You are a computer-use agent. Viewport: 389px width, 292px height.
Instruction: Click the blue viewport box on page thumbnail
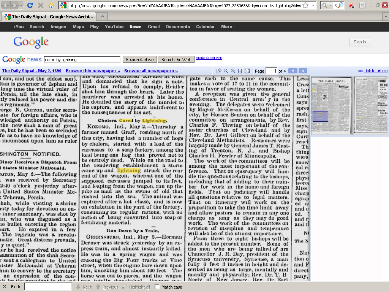pos(320,116)
